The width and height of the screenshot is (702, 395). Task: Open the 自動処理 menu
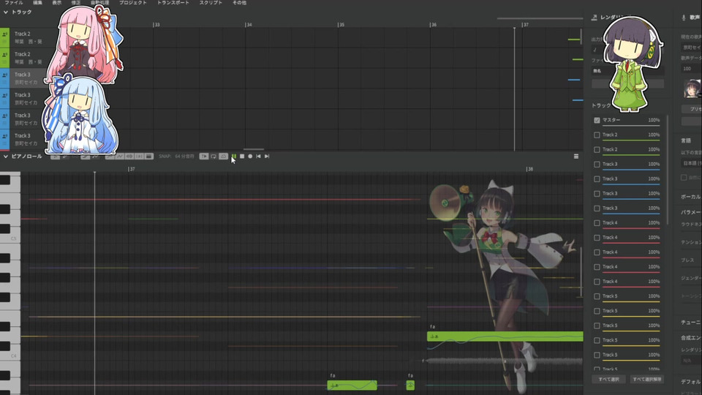[100, 3]
